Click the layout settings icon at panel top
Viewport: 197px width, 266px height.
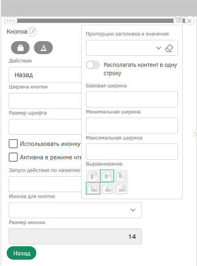178,21
